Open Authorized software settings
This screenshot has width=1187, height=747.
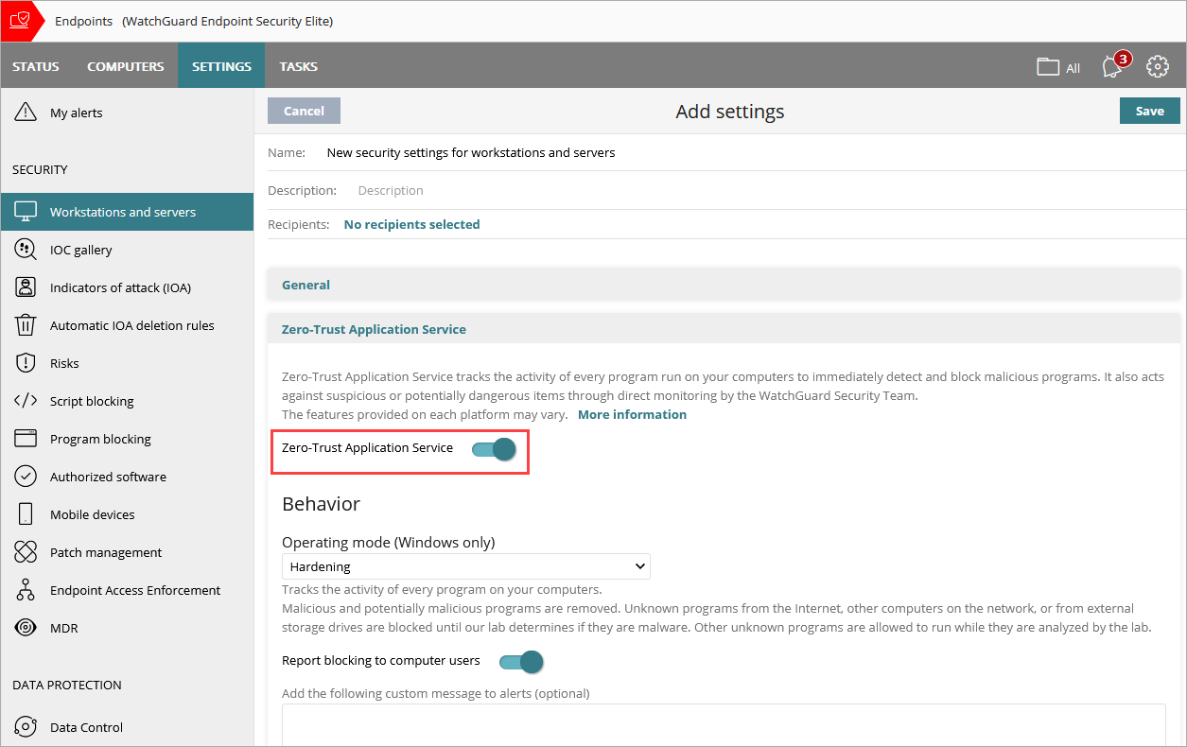108,476
